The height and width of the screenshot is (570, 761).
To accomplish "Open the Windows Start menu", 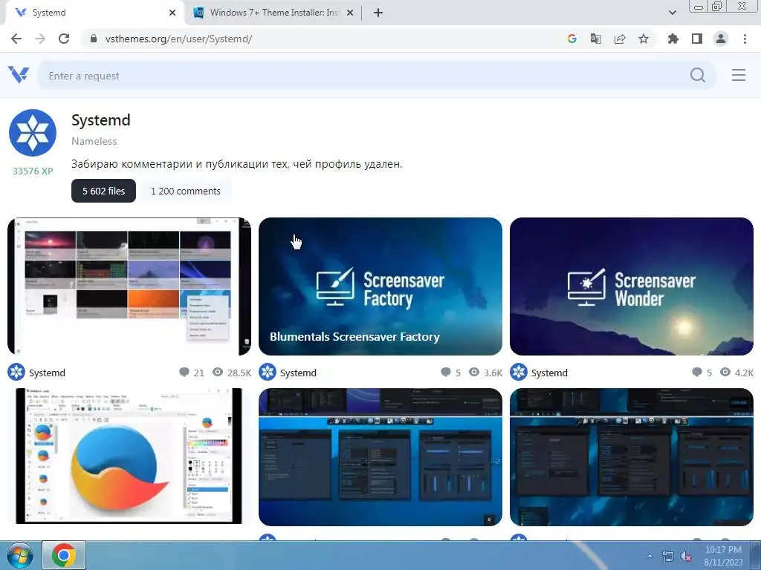I will (19, 555).
